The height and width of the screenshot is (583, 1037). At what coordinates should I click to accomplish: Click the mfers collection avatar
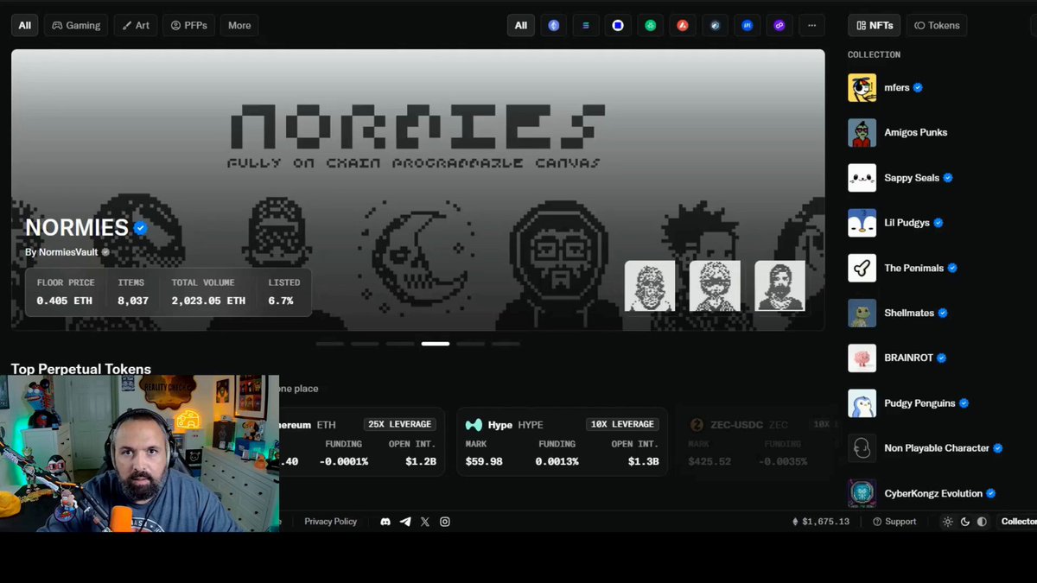coord(862,87)
